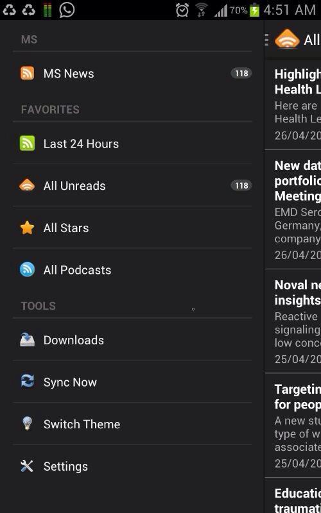
Task: Tap the 118 badge next to All Unreads
Action: tap(241, 185)
